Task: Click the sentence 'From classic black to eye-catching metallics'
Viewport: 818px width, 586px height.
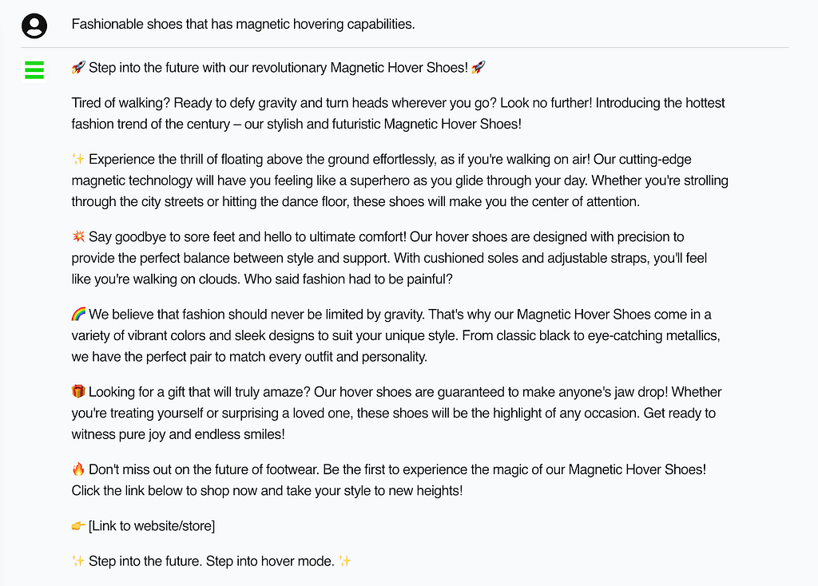Action: point(590,335)
